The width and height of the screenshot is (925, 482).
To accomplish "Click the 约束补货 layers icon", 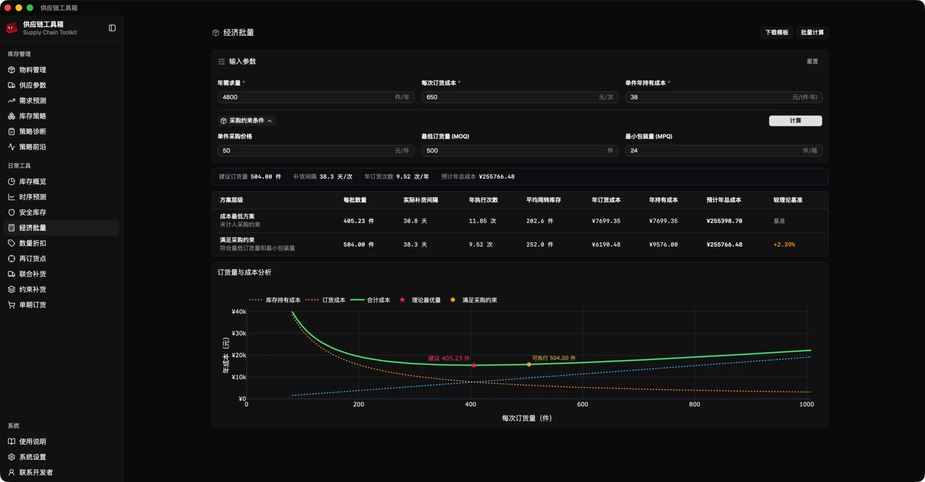I will (12, 289).
